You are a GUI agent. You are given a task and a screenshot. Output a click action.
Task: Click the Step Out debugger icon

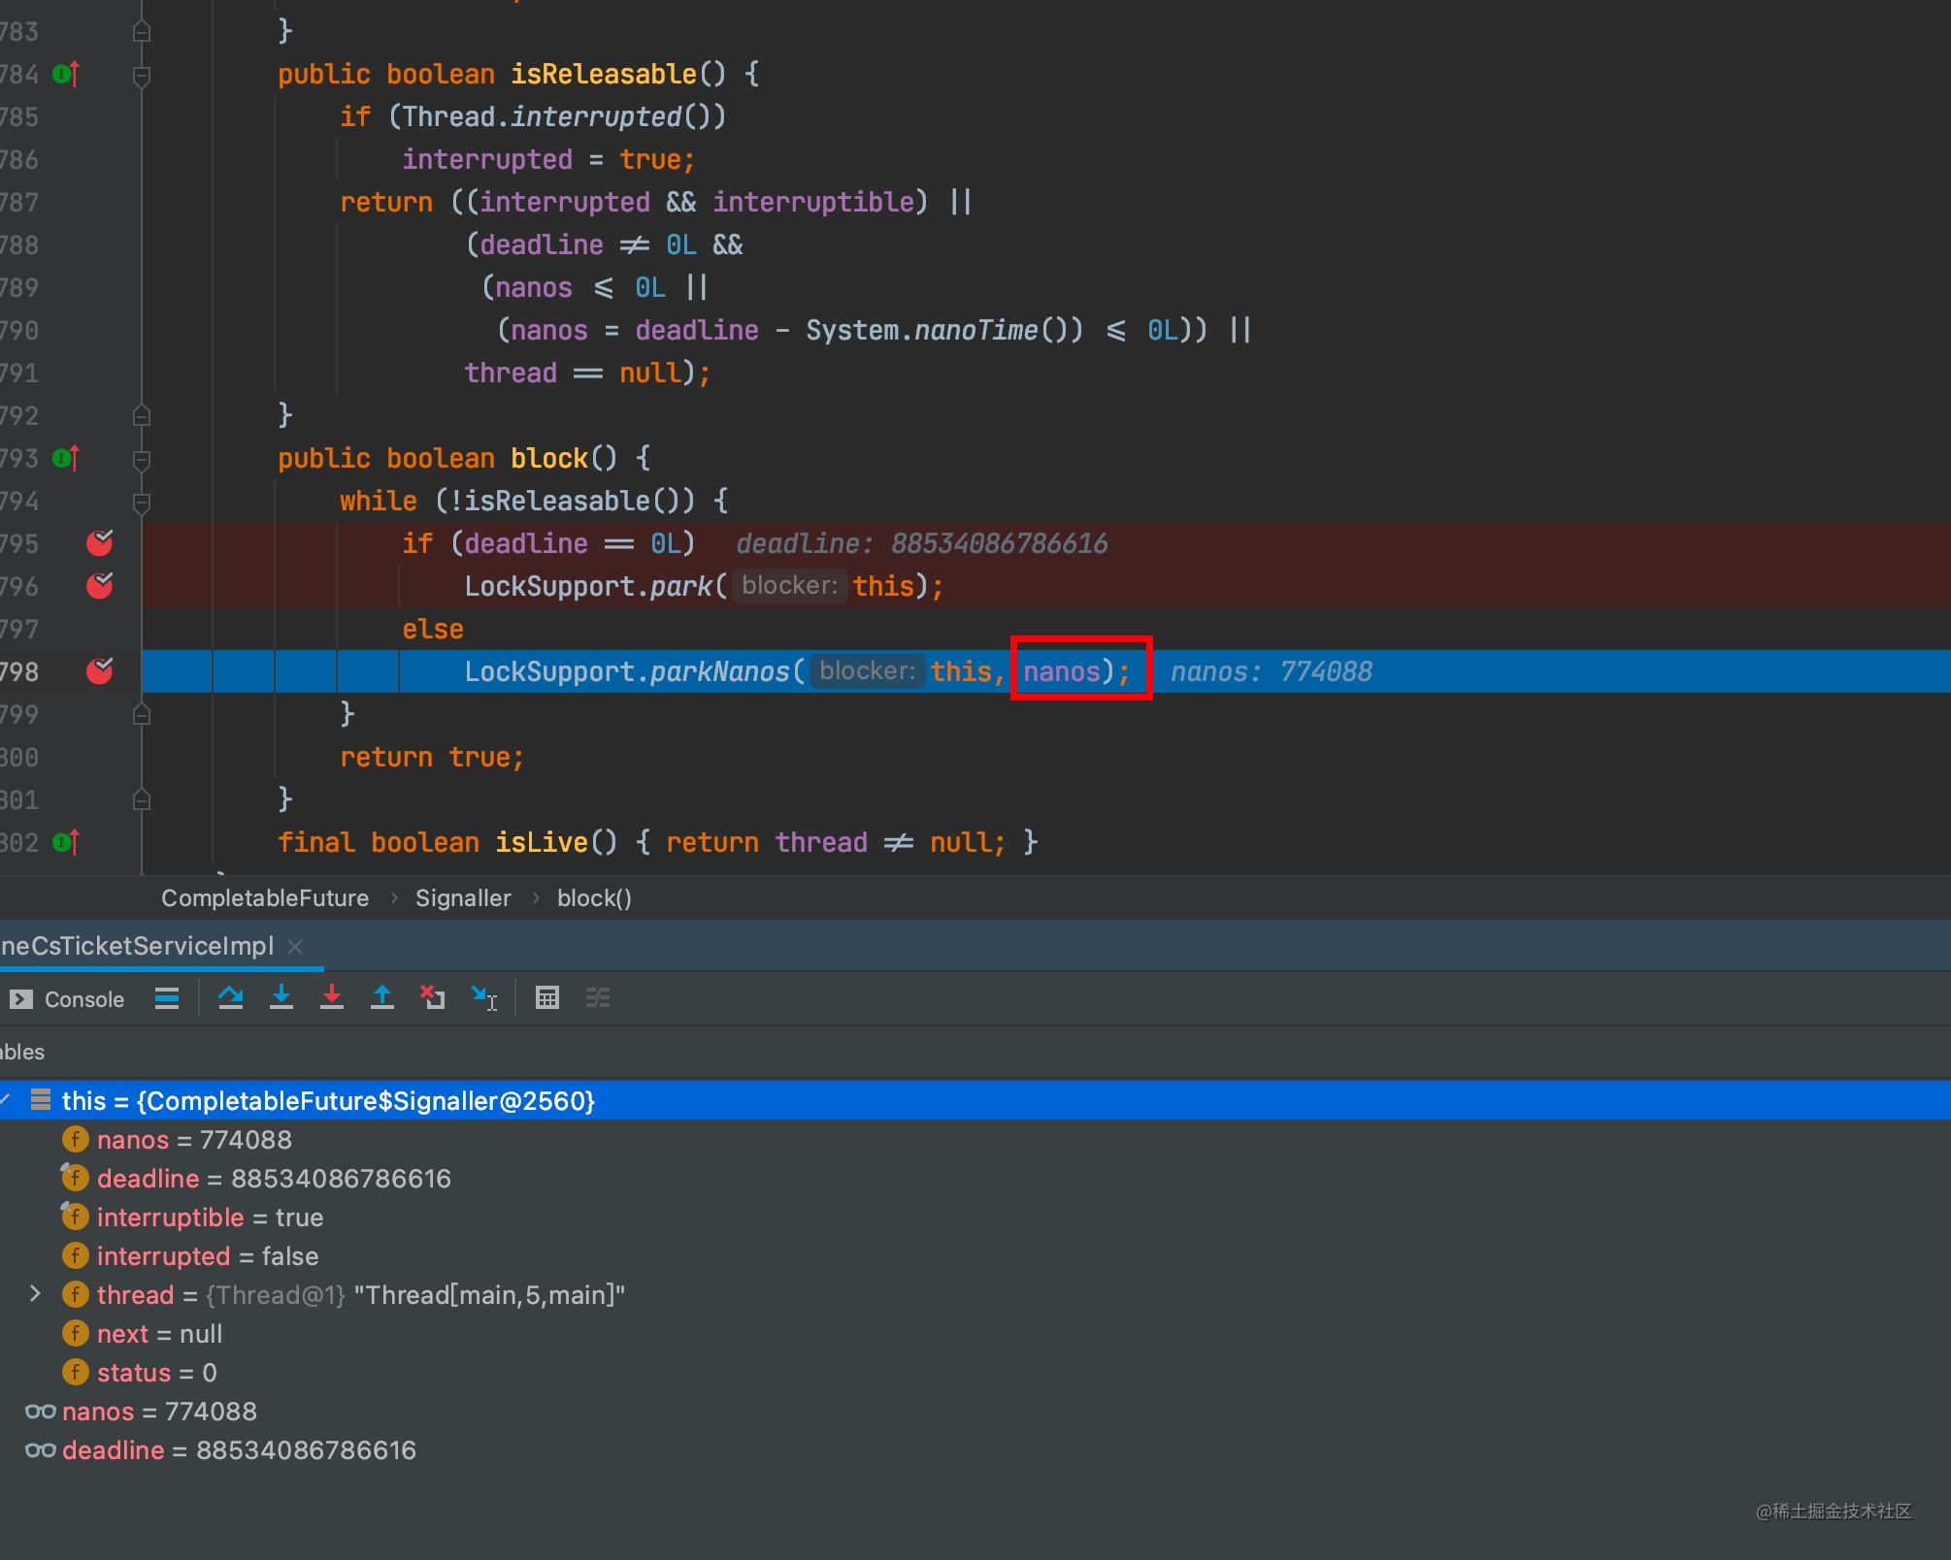tap(382, 997)
